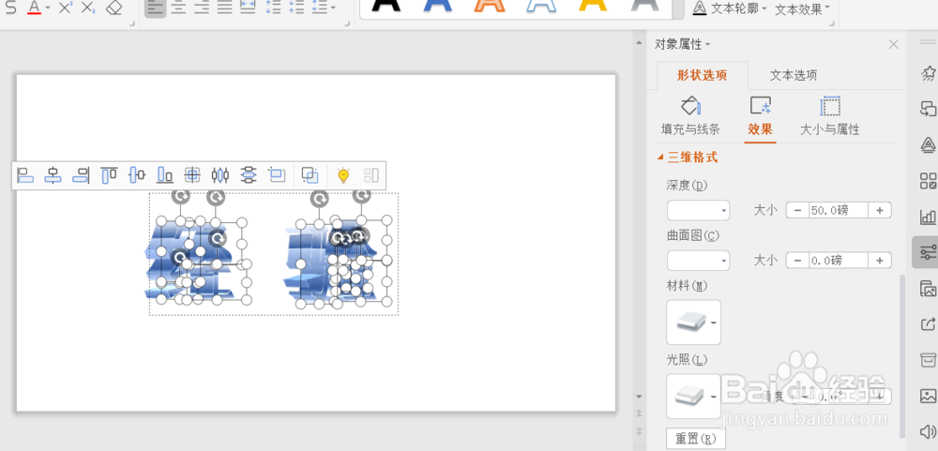This screenshot has width=938, height=451.
Task: Open the font color dropdown arrow
Action: pyautogui.click(x=48, y=8)
